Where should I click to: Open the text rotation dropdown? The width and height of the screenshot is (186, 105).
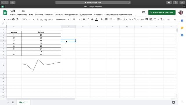[136, 19]
